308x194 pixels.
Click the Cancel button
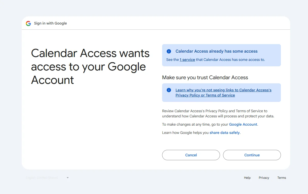click(191, 155)
